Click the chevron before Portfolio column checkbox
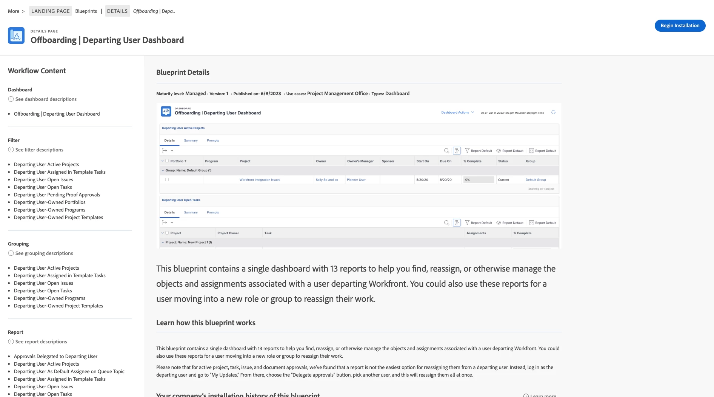 (x=163, y=161)
